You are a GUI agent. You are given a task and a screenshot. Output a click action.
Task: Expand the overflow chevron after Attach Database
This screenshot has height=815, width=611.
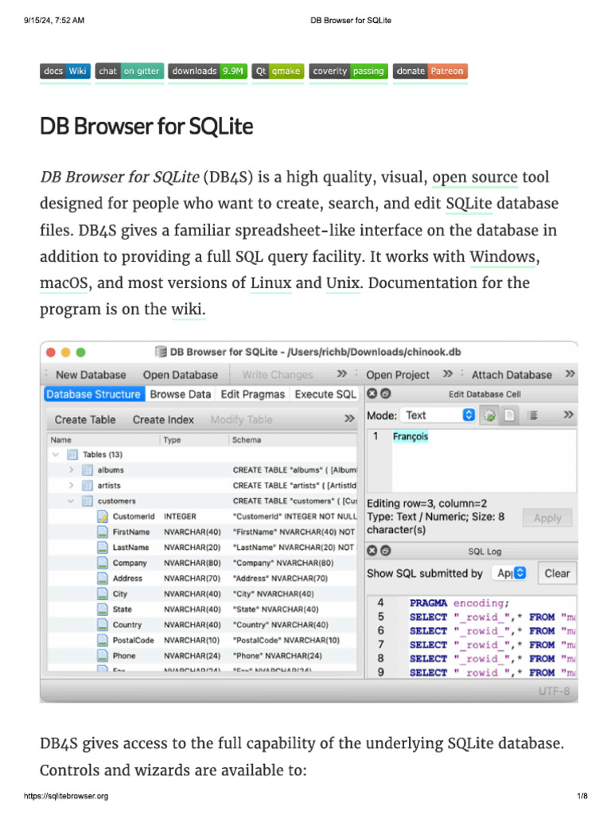tap(570, 374)
